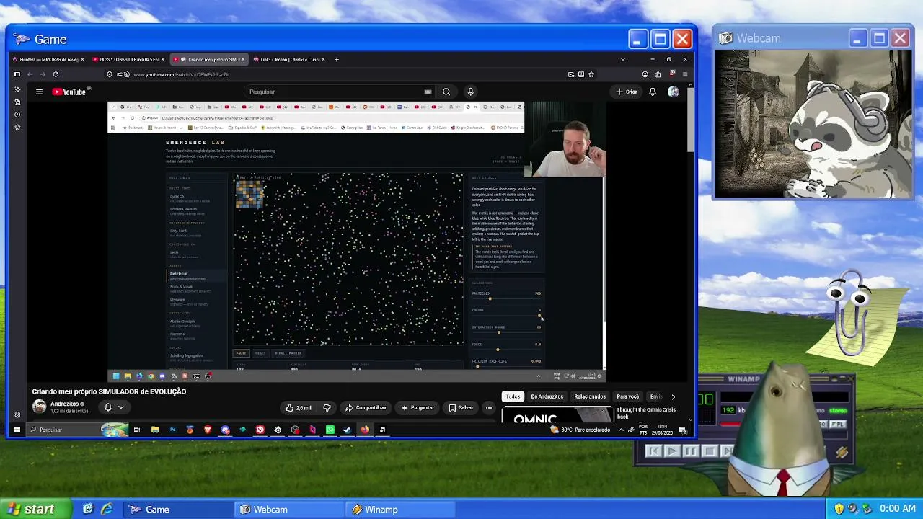Open the Omnic Crisis recommended video thumbnail
The height and width of the screenshot is (519, 923).
(x=557, y=414)
